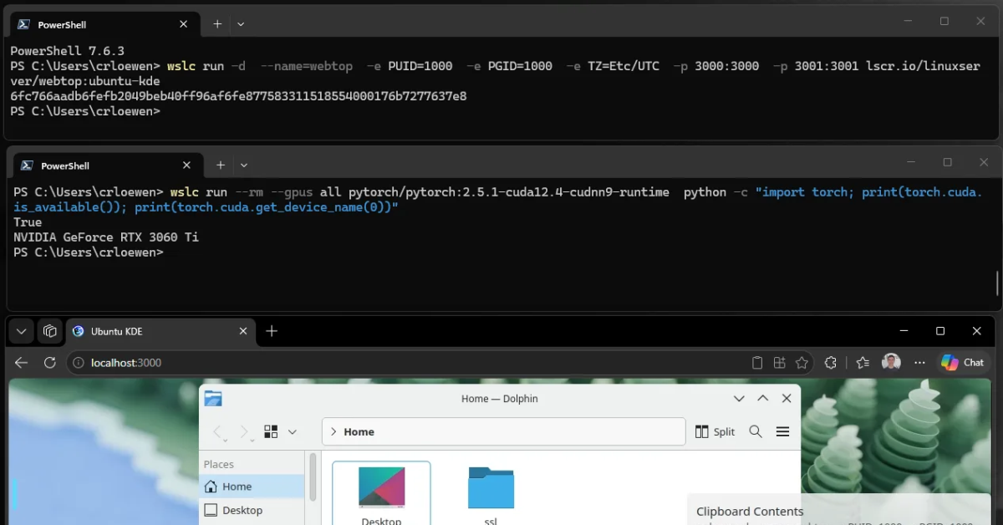Minimize the second PowerShell window

(911, 162)
